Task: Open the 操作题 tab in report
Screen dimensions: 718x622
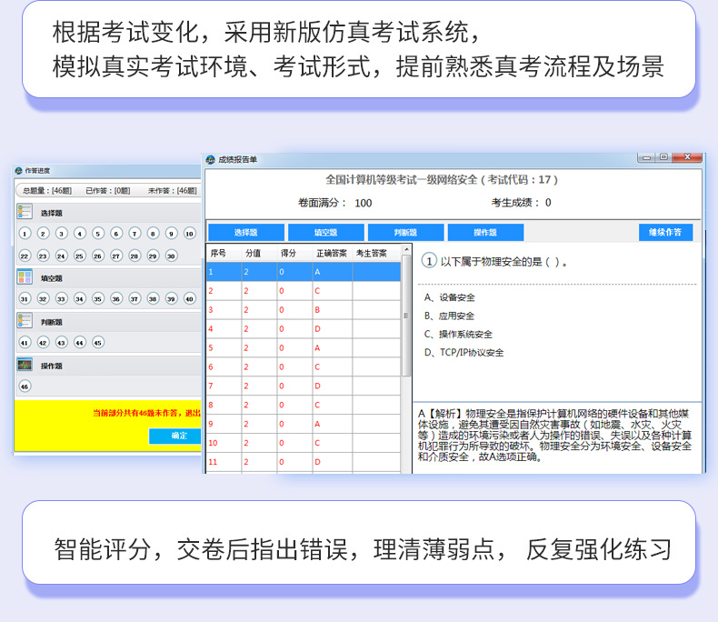Action: click(x=485, y=233)
